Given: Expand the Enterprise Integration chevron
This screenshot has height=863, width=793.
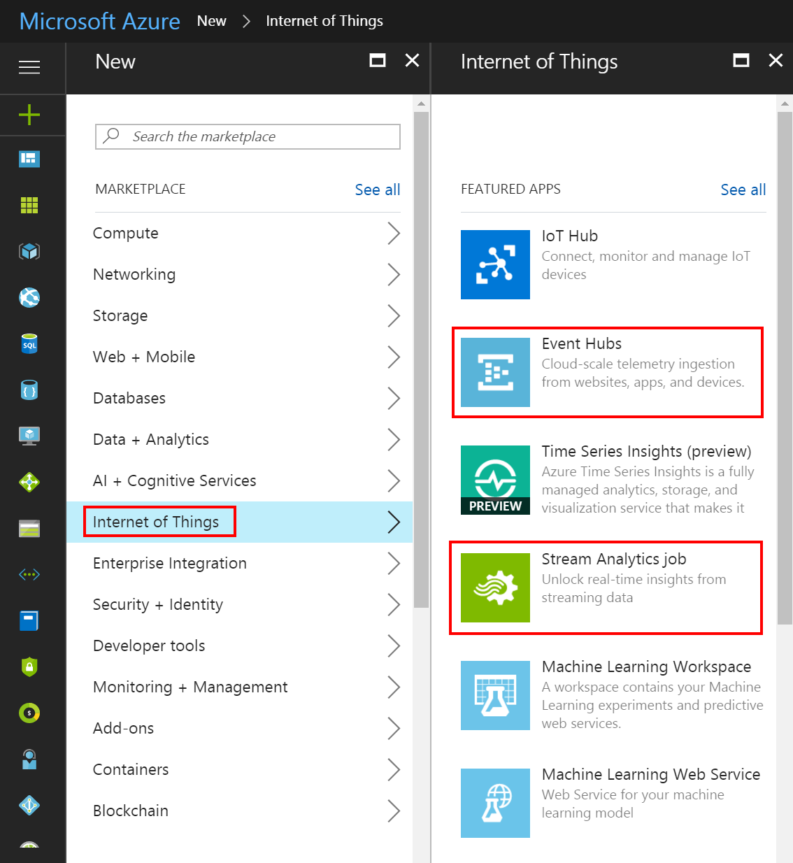Looking at the screenshot, I should tap(394, 563).
